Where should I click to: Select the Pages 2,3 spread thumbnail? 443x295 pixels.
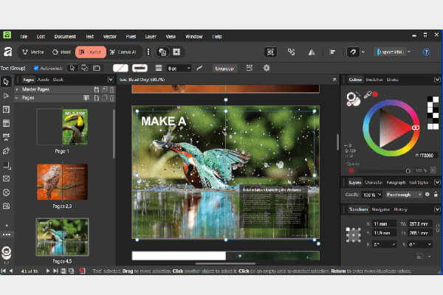pos(62,182)
